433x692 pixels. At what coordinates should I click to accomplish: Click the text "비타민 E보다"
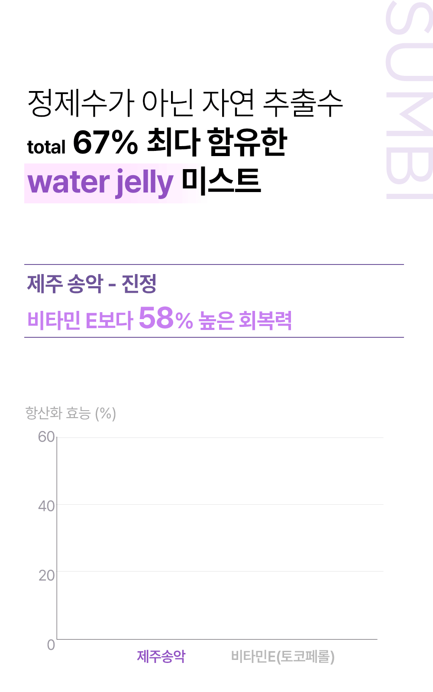click(x=80, y=320)
